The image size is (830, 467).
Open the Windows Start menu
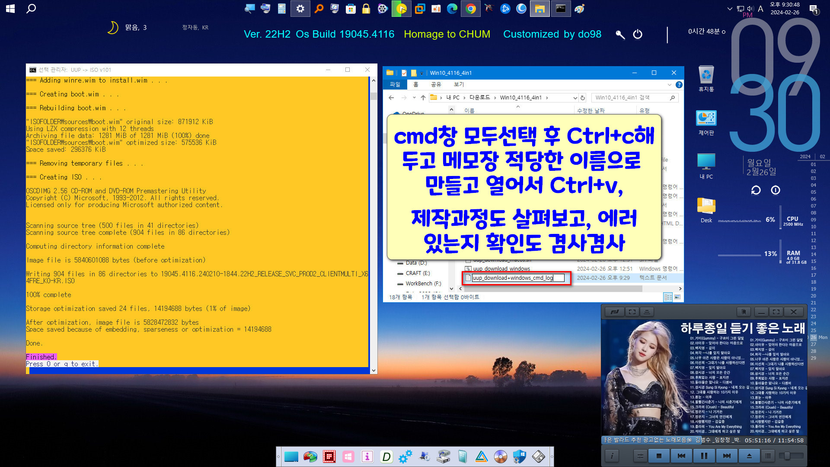pyautogui.click(x=10, y=9)
